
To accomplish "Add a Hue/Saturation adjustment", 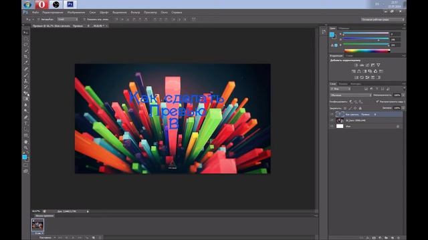I will pyautogui.click(x=354, y=71).
